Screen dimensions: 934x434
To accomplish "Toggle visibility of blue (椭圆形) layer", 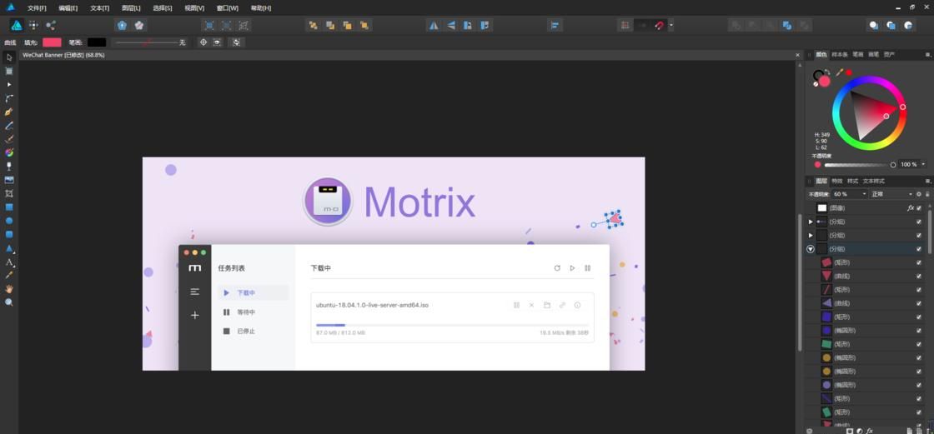I will click(x=918, y=331).
